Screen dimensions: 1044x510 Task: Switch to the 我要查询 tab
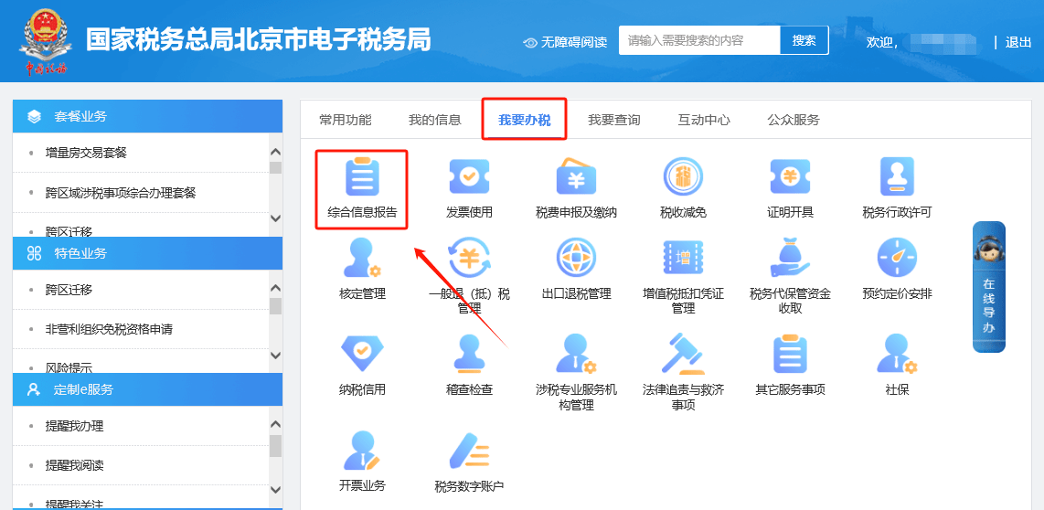point(613,120)
